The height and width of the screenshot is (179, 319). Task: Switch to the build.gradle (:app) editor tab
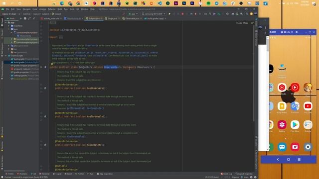[x=155, y=18]
